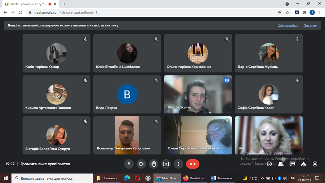The width and height of the screenshot is (325, 183).
Task: Click the present screen button
Action: coord(166,164)
